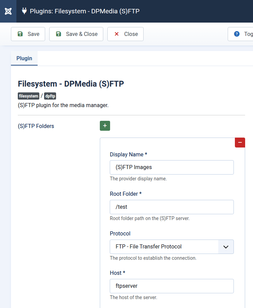Image resolution: width=253 pixels, height=308 pixels.
Task: Add a new (S)FTP folder entry
Action: click(105, 126)
